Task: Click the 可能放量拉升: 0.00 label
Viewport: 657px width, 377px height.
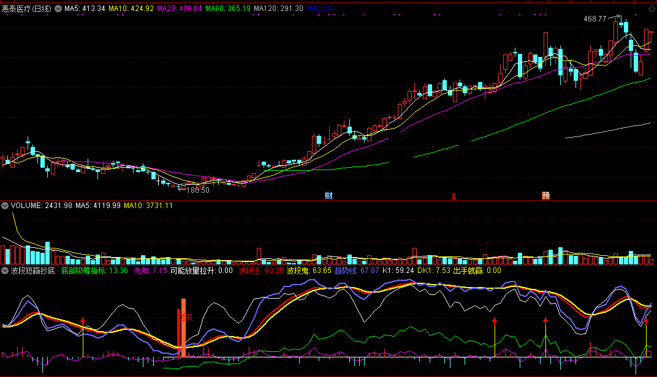Action: tap(201, 271)
